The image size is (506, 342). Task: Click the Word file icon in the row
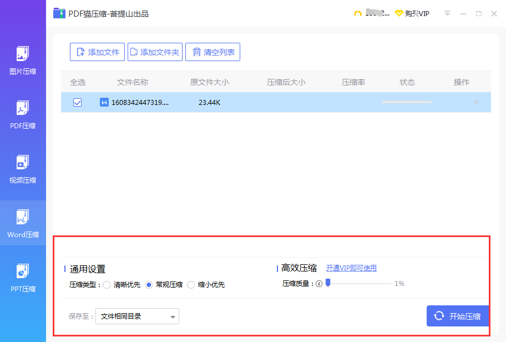[x=104, y=102]
